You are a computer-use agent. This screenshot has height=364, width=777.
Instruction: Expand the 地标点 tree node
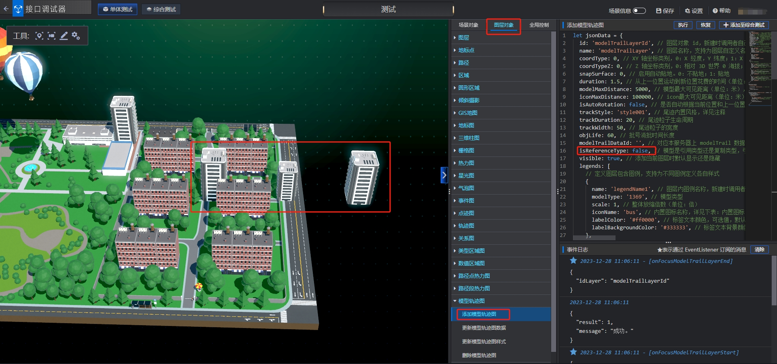pos(501,50)
